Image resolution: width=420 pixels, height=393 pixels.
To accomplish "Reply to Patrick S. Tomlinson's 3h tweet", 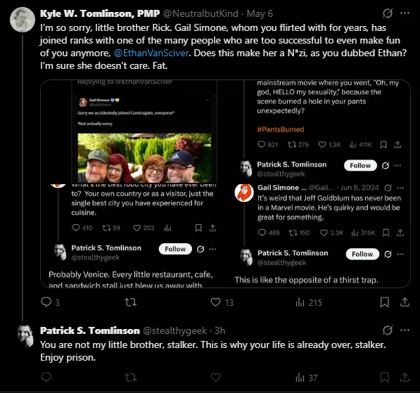I will pos(46,377).
